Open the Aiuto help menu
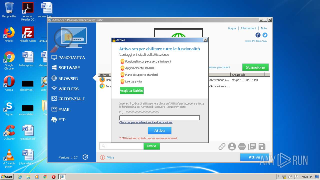The image size is (320, 180). coord(263,28)
